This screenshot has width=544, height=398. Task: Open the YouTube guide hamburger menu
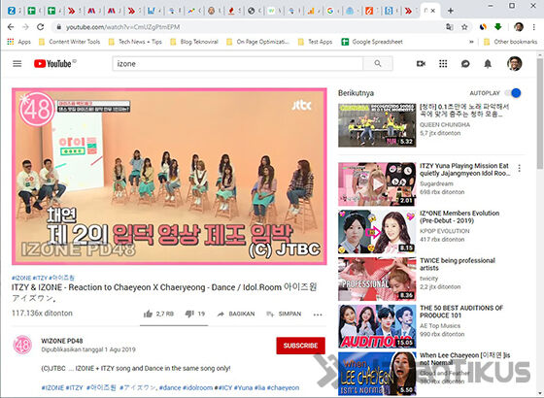click(17, 63)
